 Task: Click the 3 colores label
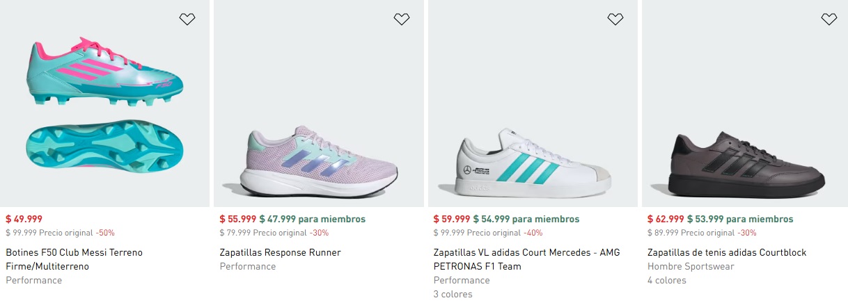click(x=453, y=294)
